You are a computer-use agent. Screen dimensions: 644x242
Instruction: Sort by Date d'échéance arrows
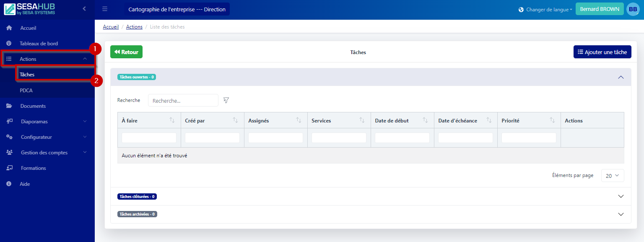point(489,120)
